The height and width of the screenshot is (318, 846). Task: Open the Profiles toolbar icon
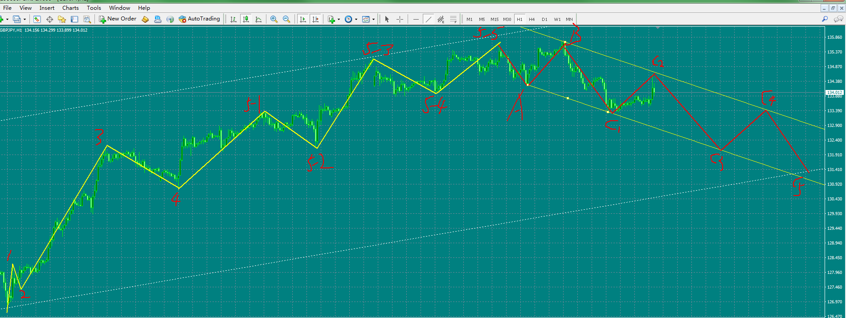[x=16, y=19]
